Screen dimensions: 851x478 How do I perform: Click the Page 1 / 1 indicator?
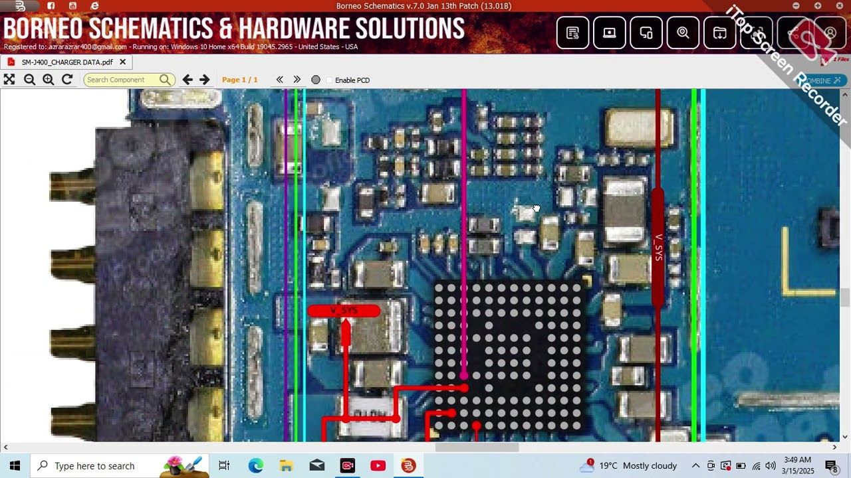[240, 80]
